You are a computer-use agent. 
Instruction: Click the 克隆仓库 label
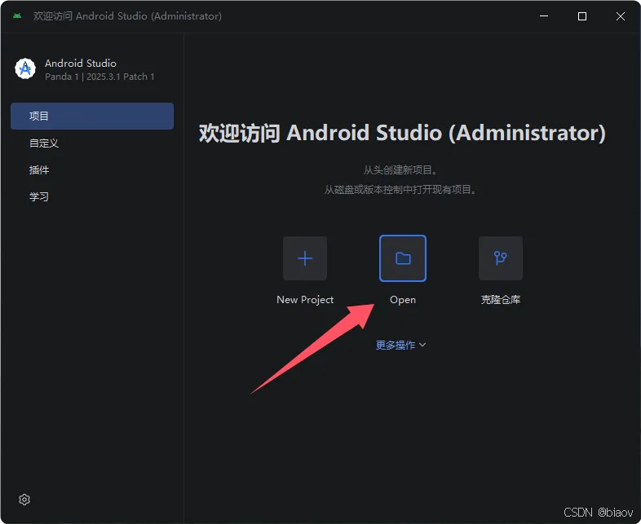[501, 300]
